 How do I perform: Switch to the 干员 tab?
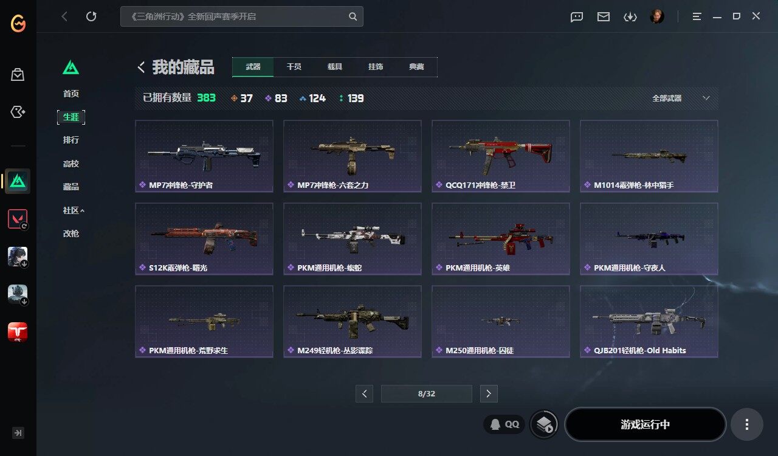tap(294, 67)
